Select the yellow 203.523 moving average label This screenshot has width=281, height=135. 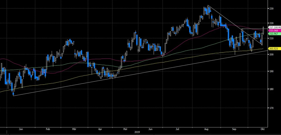coord(273,49)
